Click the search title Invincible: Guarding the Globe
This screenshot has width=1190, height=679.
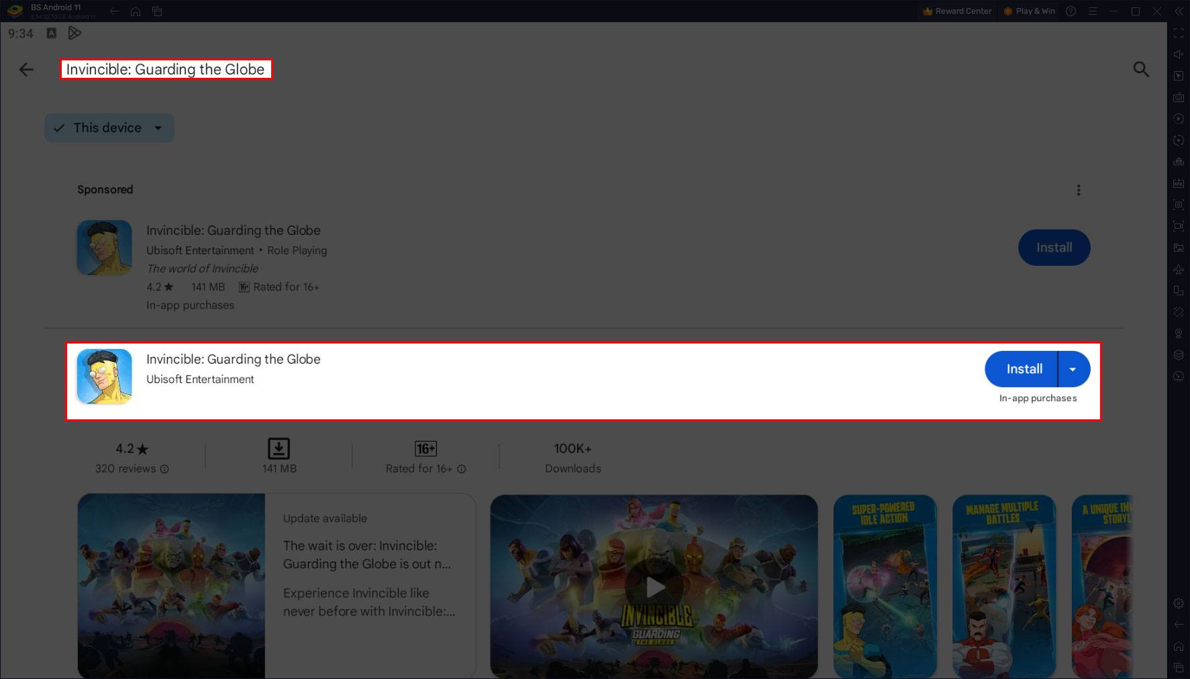(x=165, y=69)
